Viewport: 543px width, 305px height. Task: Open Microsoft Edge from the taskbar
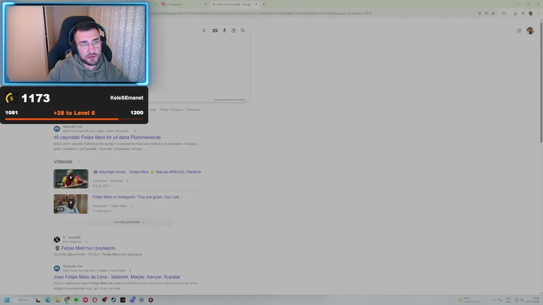(48, 300)
